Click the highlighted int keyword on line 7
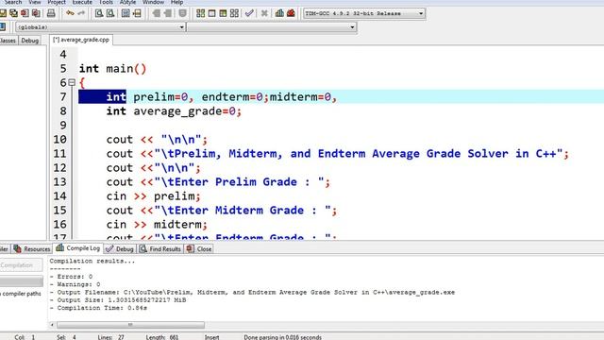 point(116,96)
